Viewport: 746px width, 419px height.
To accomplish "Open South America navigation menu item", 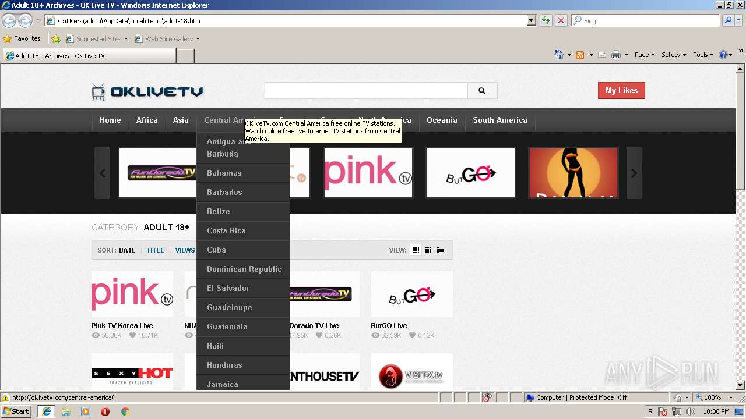I will tap(500, 120).
